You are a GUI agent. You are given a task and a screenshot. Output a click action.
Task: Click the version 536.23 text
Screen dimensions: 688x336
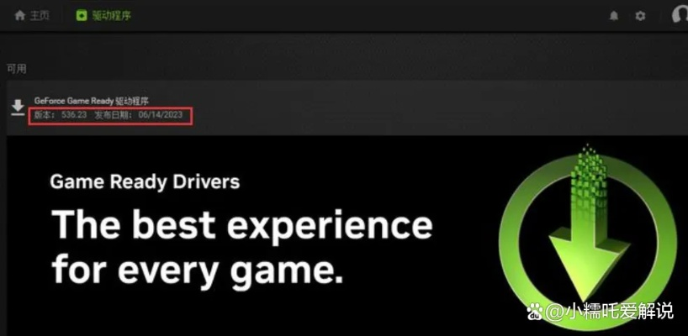pyautogui.click(x=74, y=115)
